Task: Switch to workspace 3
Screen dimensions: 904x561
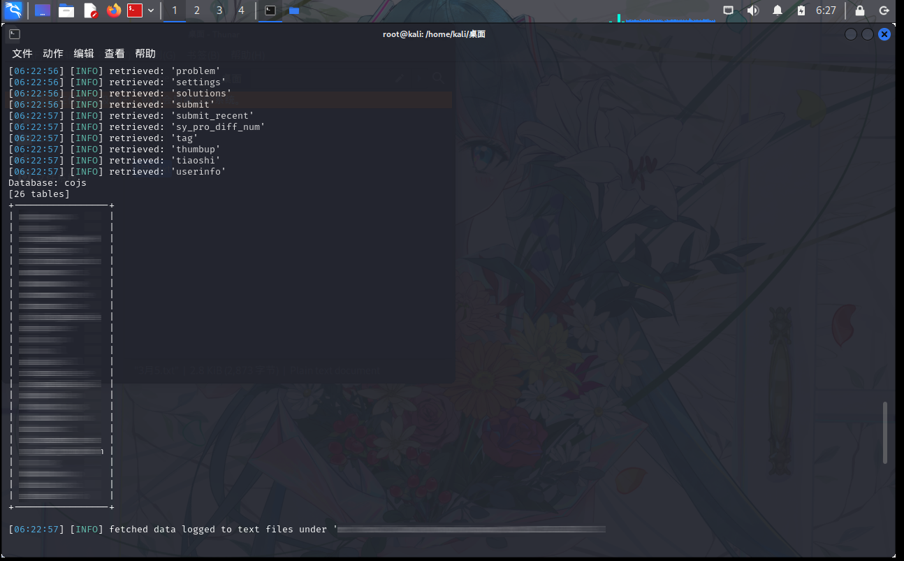Action: click(219, 10)
